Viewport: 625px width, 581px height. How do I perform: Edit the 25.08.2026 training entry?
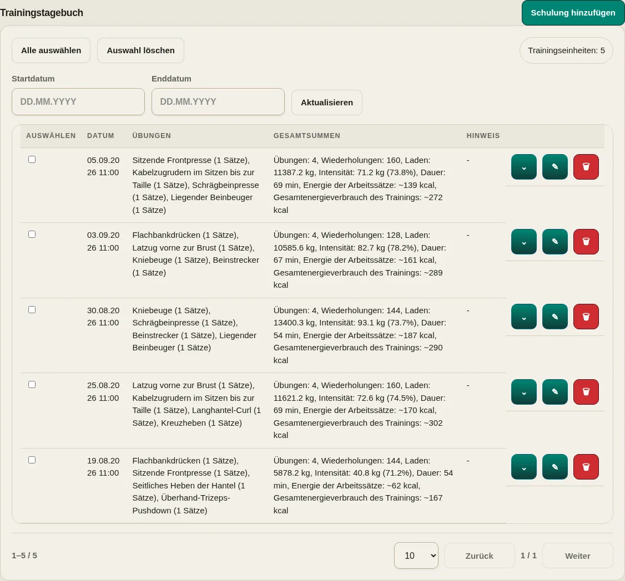[x=555, y=392]
